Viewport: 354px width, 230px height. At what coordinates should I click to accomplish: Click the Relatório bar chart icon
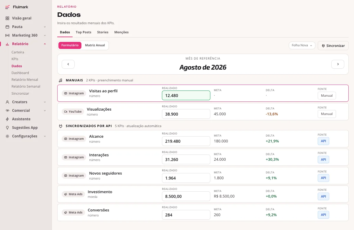click(7, 44)
